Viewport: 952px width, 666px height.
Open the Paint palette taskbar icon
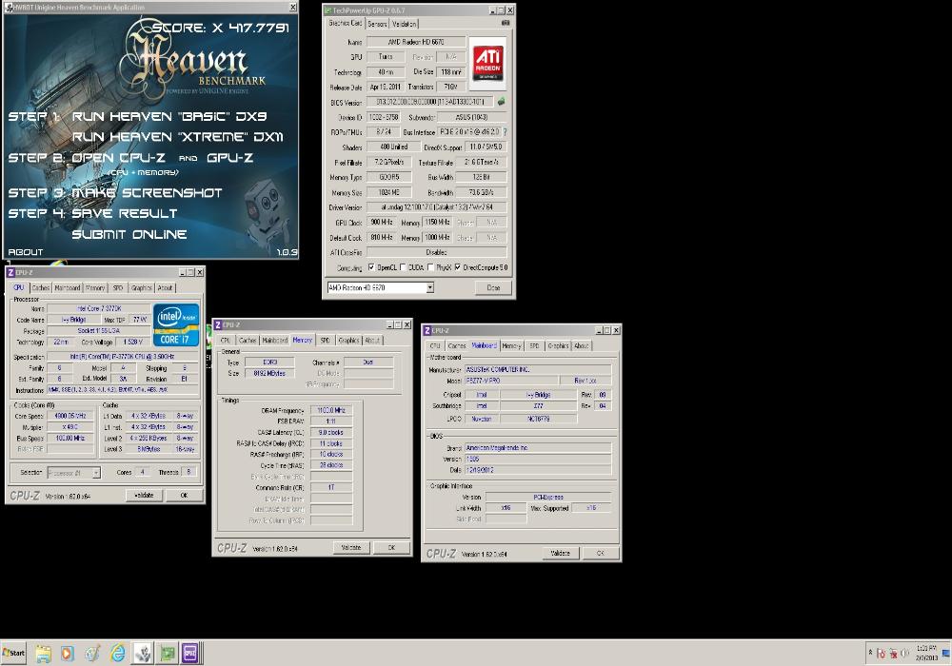pyautogui.click(x=91, y=654)
